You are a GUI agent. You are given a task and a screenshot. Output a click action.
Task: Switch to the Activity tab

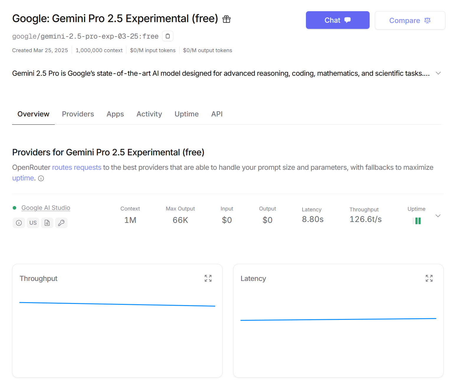pos(149,114)
